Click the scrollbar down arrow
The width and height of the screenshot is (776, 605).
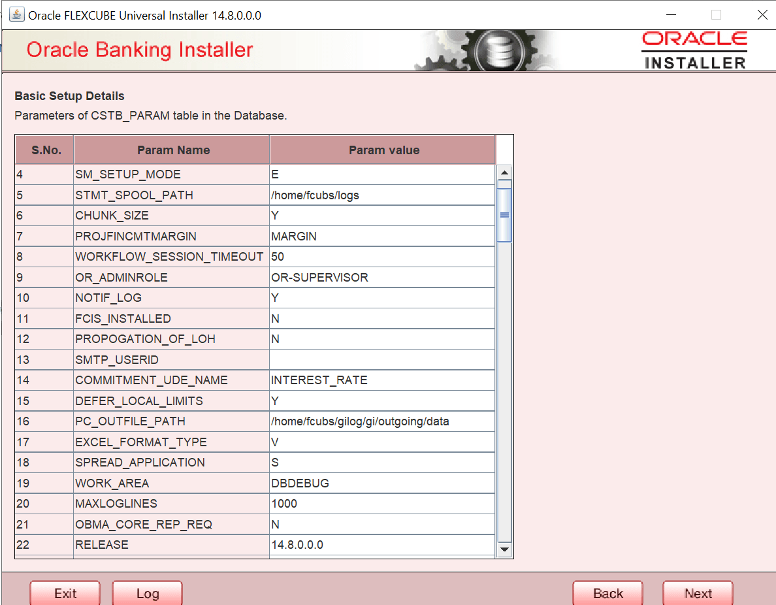pyautogui.click(x=504, y=549)
